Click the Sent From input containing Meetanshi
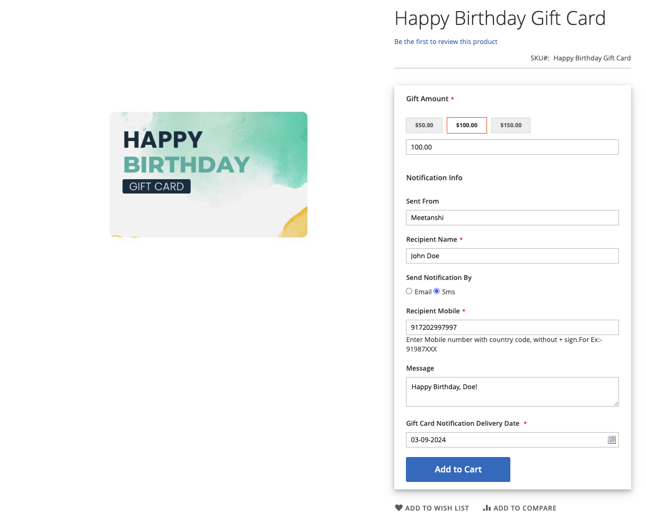 click(x=512, y=217)
